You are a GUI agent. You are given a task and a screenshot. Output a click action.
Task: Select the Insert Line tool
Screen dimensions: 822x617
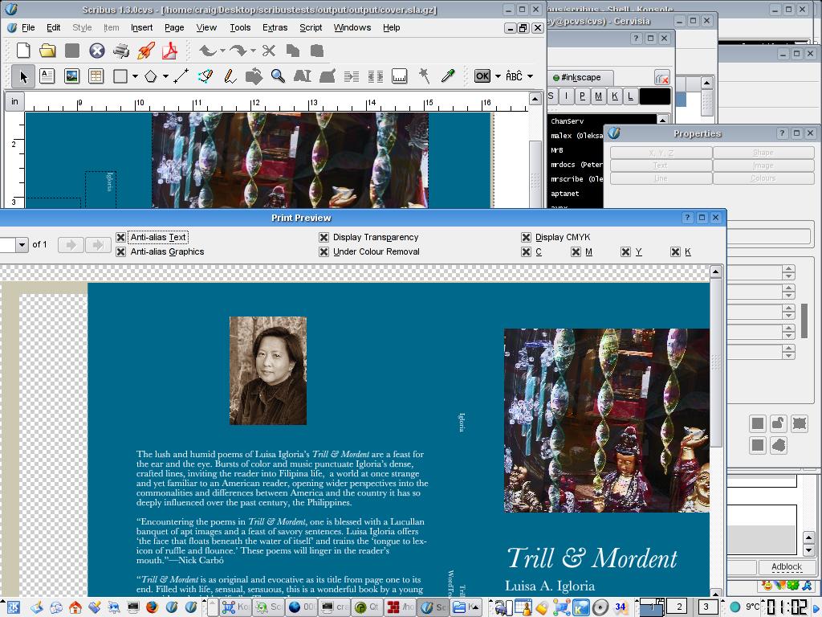(x=181, y=76)
